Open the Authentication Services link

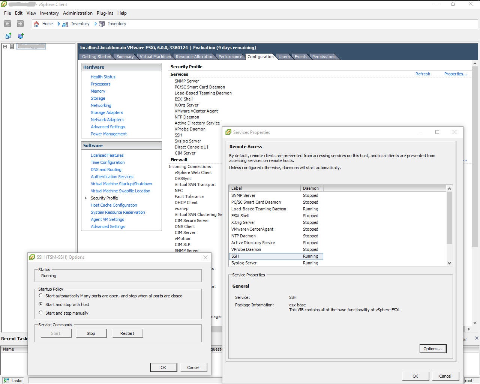point(112,177)
